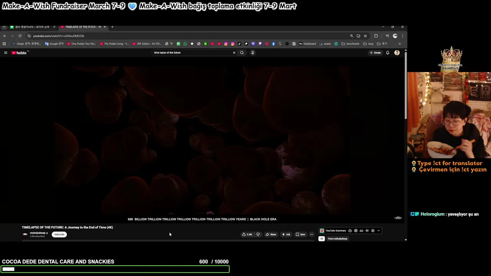This screenshot has width=491, height=276.
Task: Subscribe to melodysheep channel
Action: tap(59, 234)
